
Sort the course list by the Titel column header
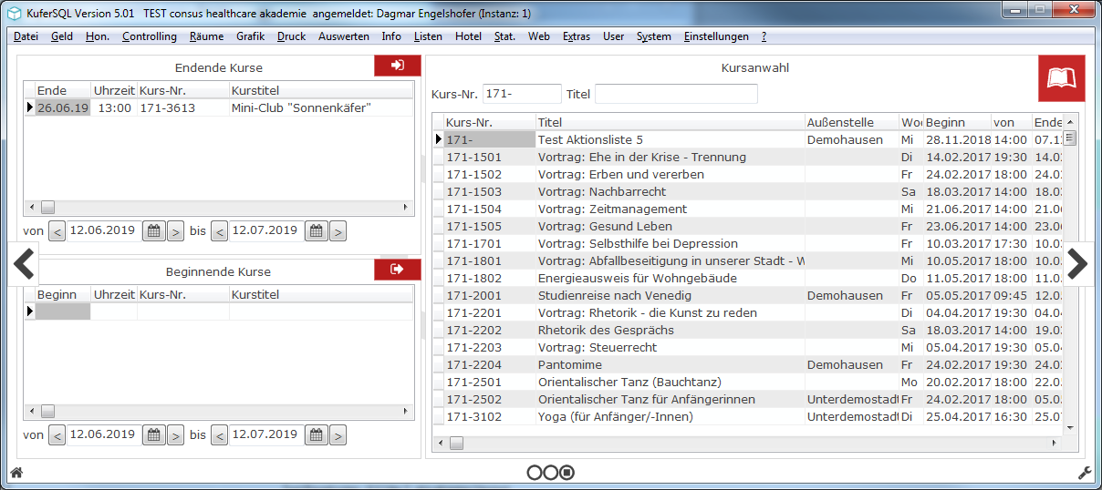tap(670, 122)
